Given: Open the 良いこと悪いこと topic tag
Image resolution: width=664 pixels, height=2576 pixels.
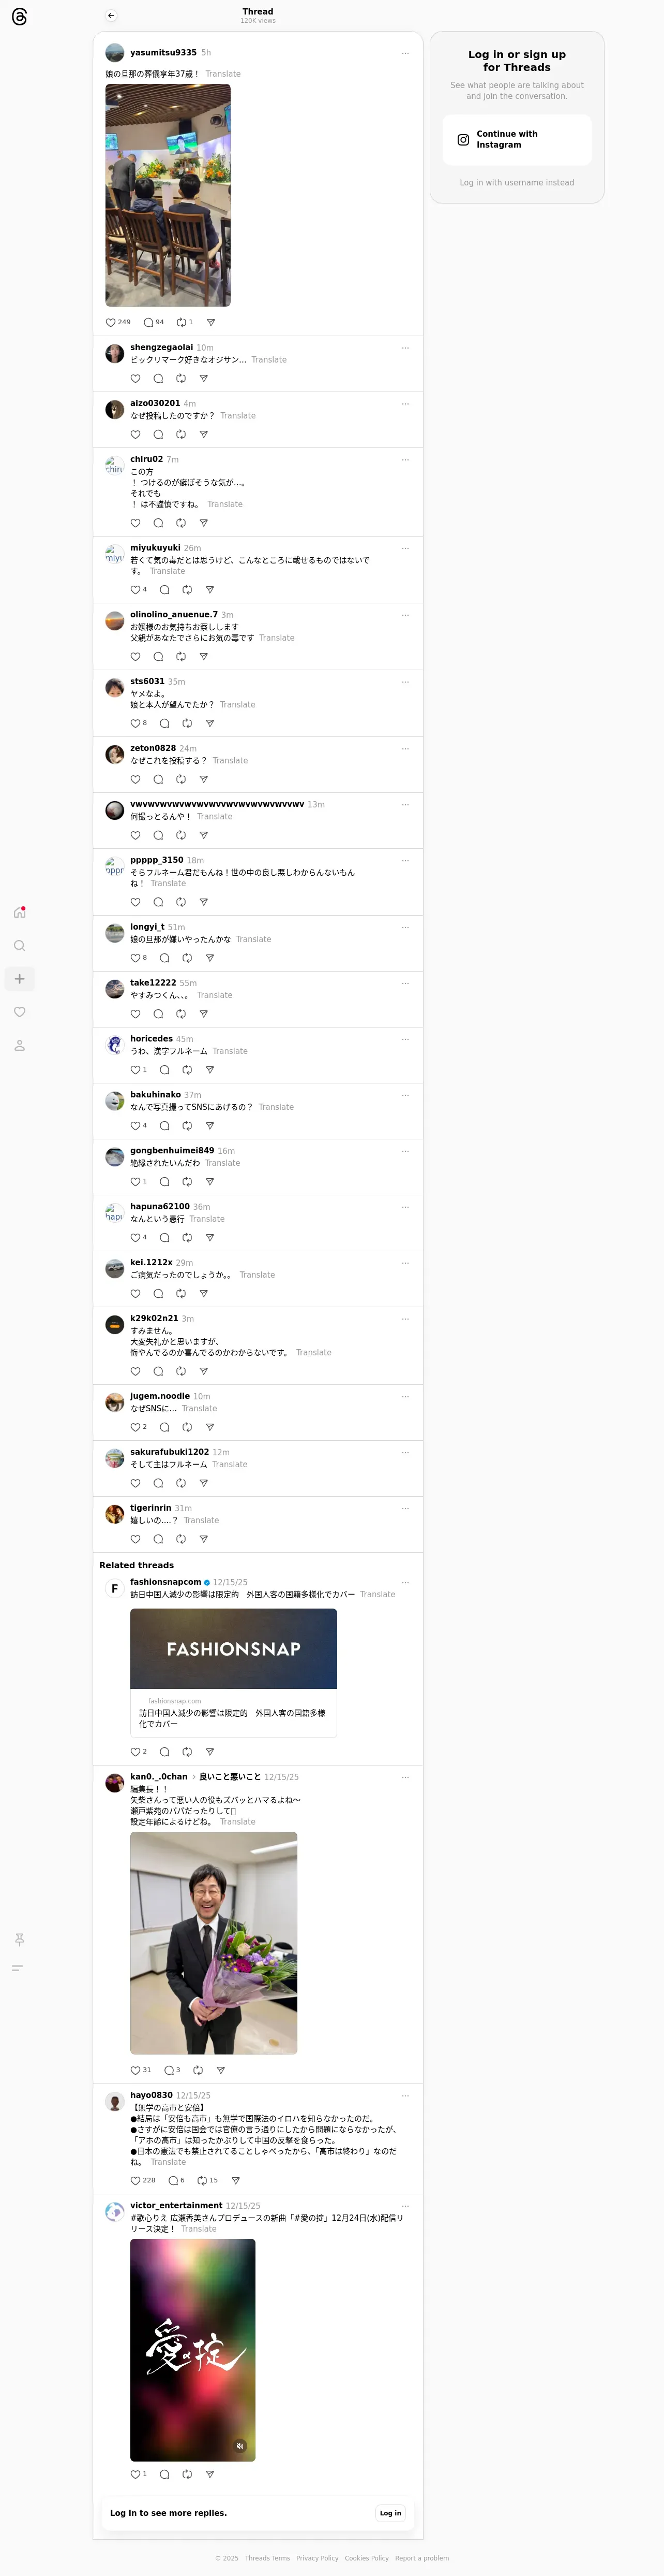Looking at the screenshot, I should coord(230,1776).
